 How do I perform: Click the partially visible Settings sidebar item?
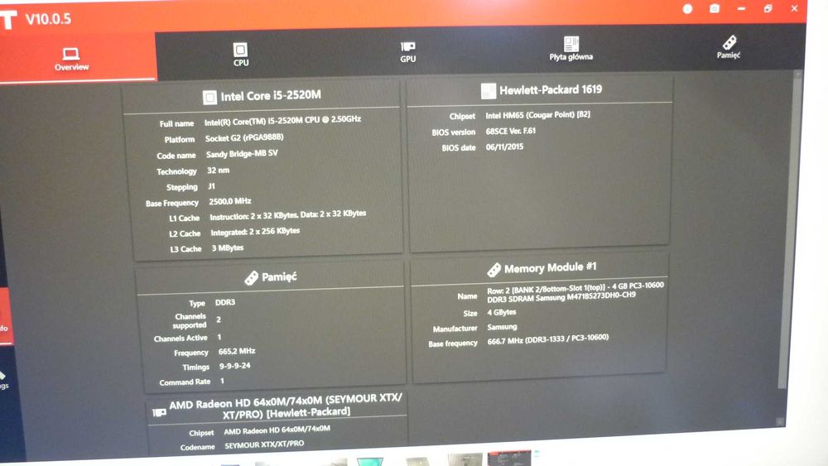tap(3, 380)
